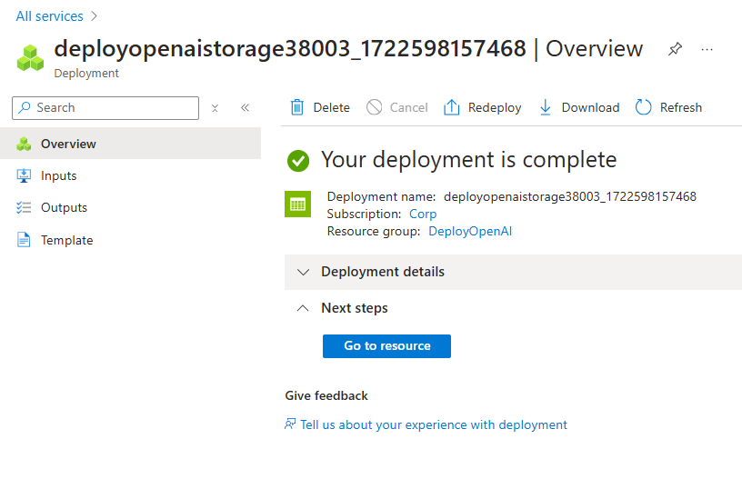This screenshot has width=742, height=479.
Task: Click the Cancel toolbar label
Action: tap(408, 108)
